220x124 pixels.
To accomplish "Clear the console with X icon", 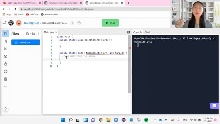I will point(214,38).
